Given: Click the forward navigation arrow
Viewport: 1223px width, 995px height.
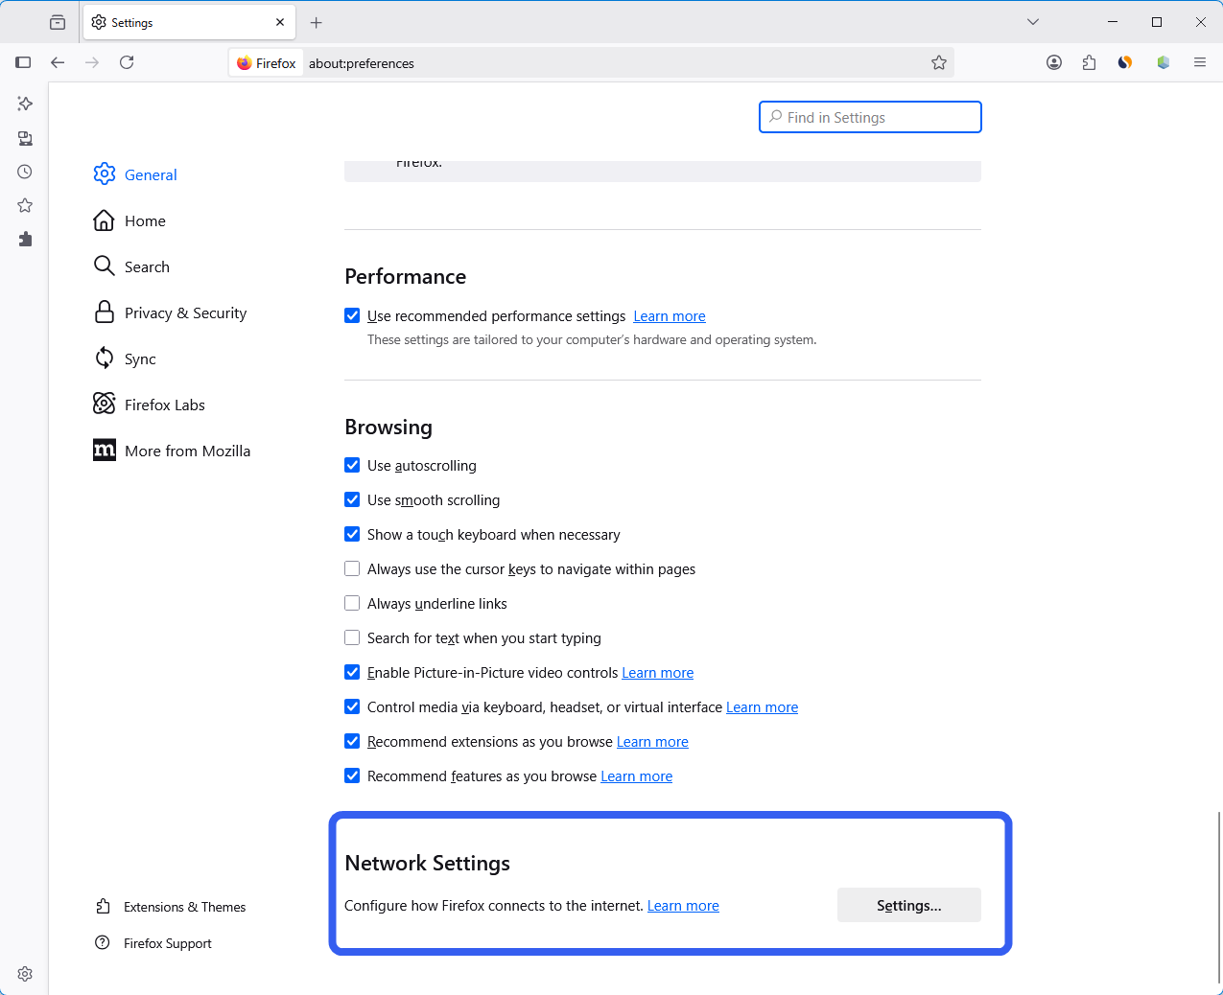Looking at the screenshot, I should [92, 62].
